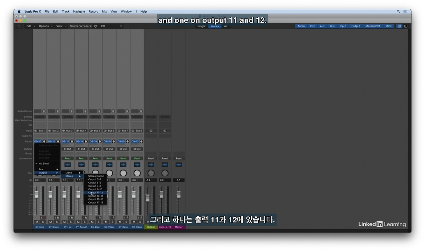Open the mixer Edit dropdown
The height and width of the screenshot is (251, 425).
[31, 26]
